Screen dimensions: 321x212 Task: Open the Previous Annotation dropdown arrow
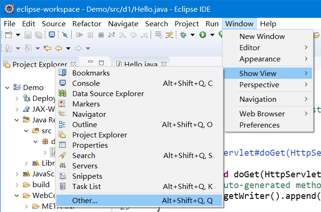click(x=38, y=48)
